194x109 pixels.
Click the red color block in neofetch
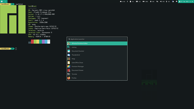point(32,41)
